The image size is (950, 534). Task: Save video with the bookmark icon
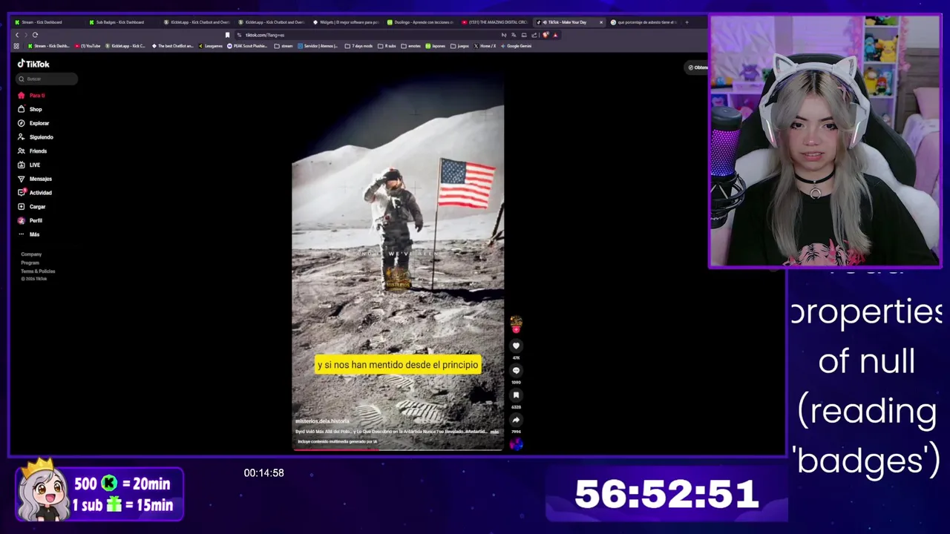tap(516, 395)
